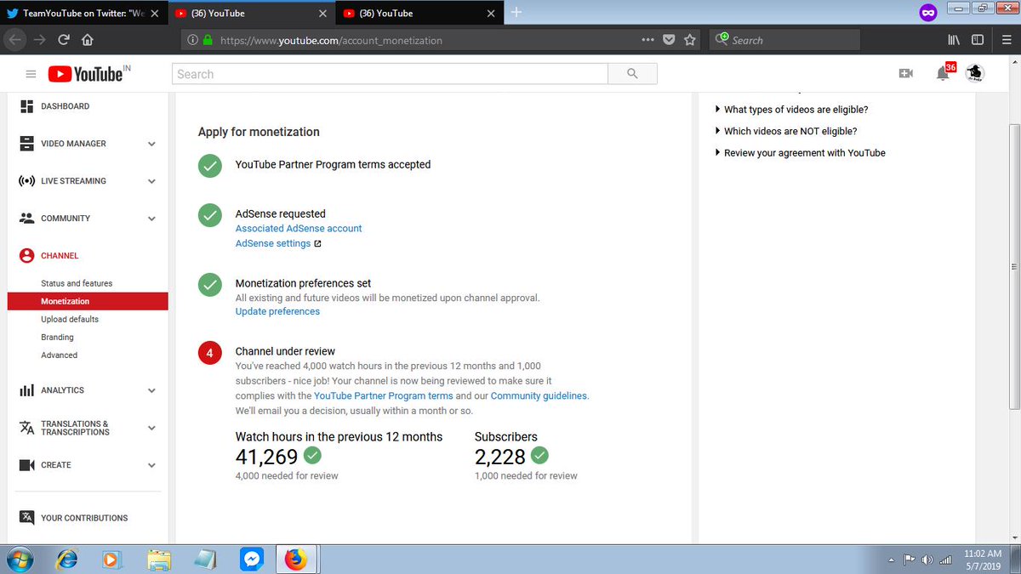Click the 'Channel under review' heading

pyautogui.click(x=285, y=351)
